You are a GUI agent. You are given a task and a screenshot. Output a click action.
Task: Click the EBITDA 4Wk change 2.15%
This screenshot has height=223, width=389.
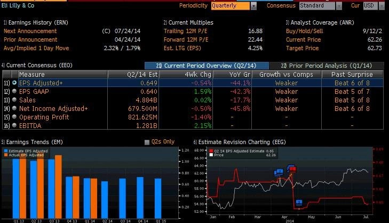pos(203,126)
